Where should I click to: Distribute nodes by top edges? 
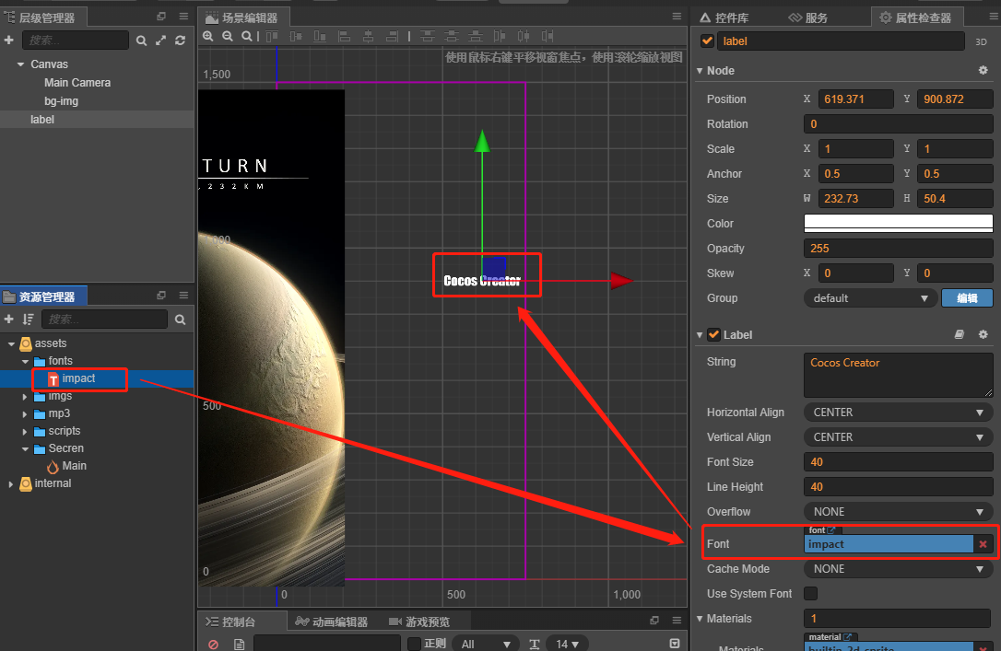(428, 36)
